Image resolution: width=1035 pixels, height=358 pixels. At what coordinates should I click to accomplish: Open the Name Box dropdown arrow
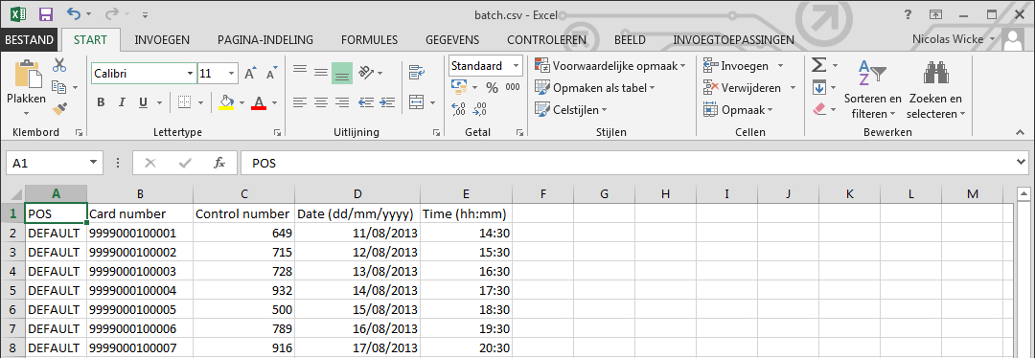click(93, 162)
